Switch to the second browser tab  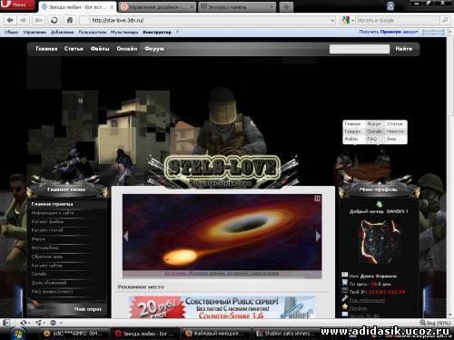157,7
